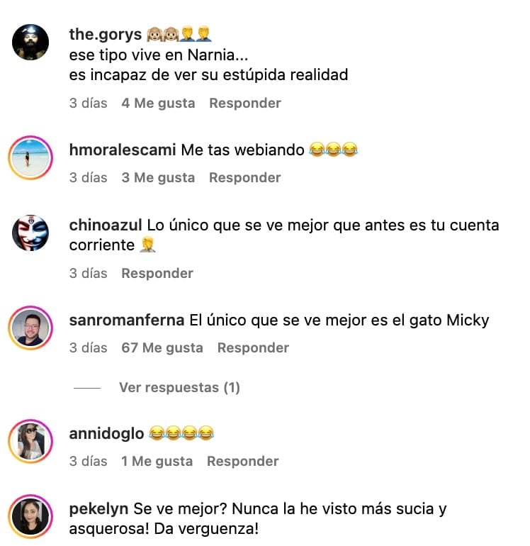
Task: Open pekelyn's story avatar
Action: click(30, 516)
